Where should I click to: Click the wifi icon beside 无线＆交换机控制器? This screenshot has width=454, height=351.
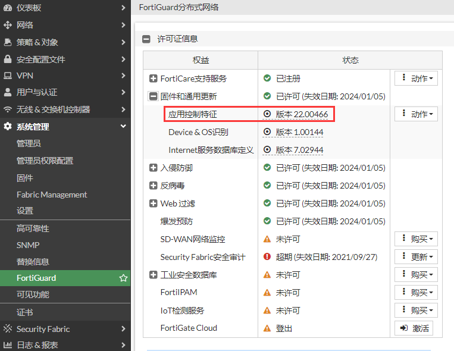pos(8,109)
